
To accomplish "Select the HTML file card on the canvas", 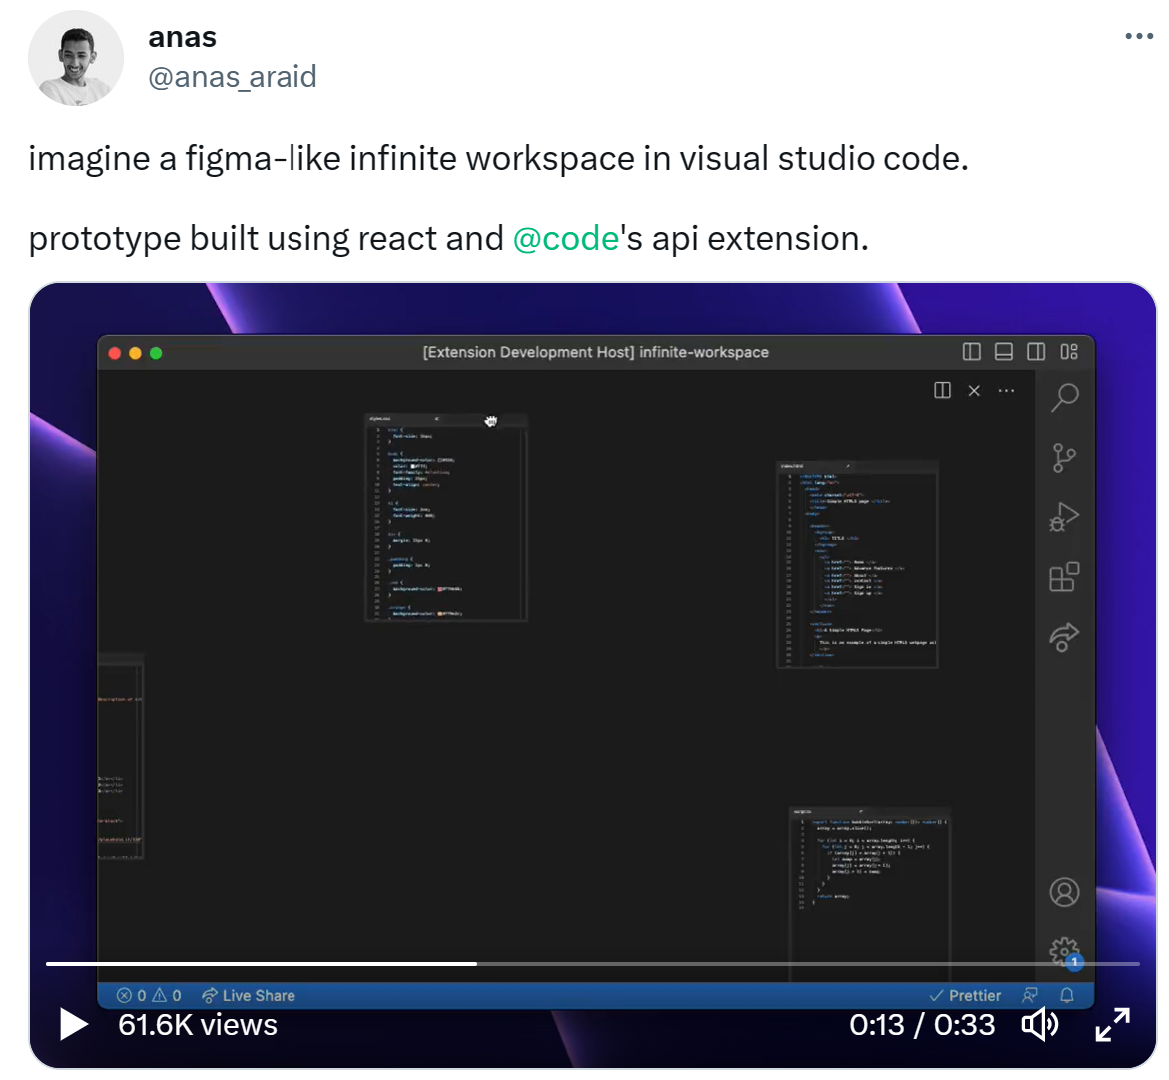I will point(858,564).
